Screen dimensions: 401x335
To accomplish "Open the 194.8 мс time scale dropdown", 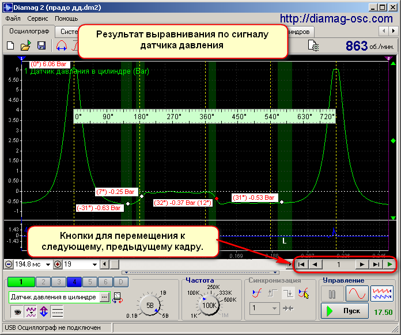I will pyautogui.click(x=48, y=264).
